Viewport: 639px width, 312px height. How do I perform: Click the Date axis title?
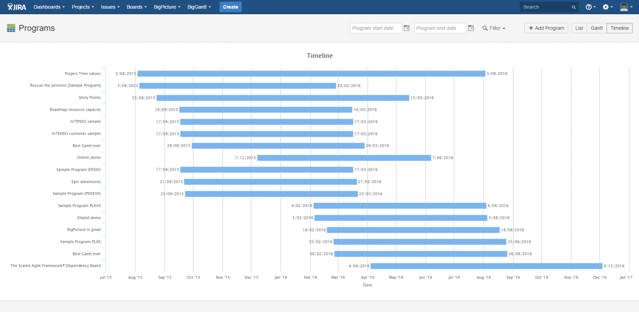367,285
